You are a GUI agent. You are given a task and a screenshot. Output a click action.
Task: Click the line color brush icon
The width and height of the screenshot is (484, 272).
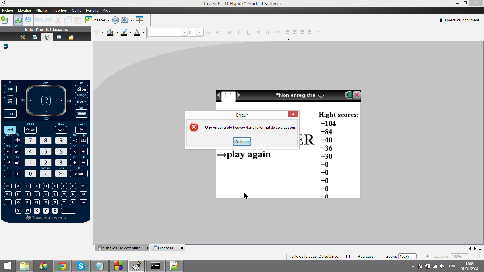124,32
